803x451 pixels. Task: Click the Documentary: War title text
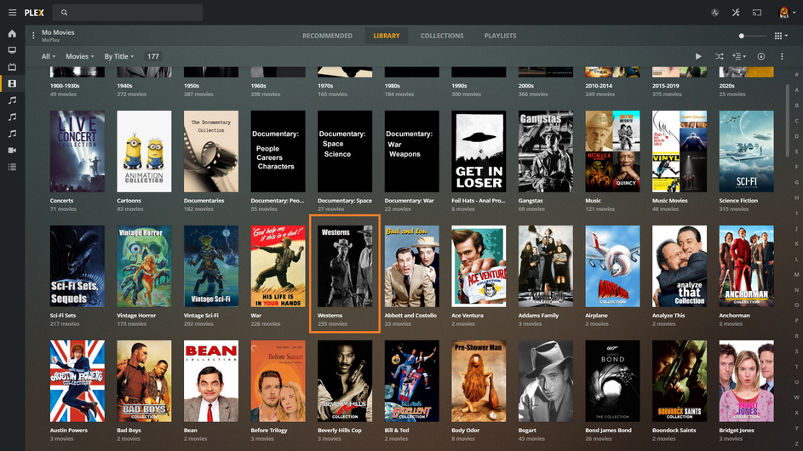(410, 201)
